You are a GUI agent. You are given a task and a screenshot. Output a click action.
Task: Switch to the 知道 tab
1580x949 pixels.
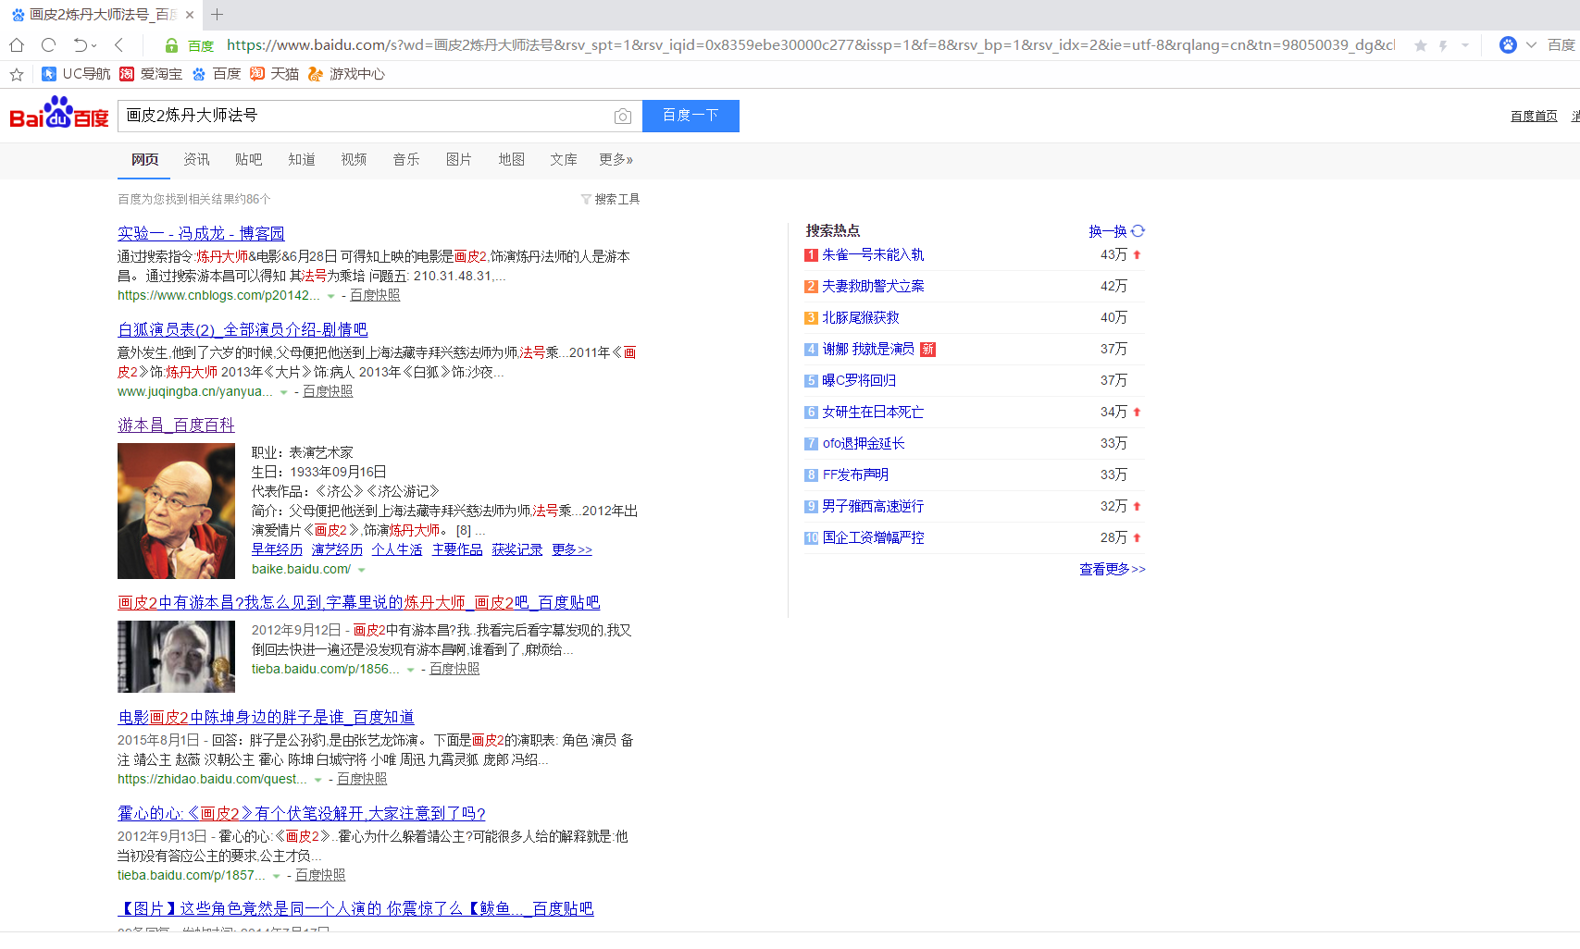[x=302, y=160]
